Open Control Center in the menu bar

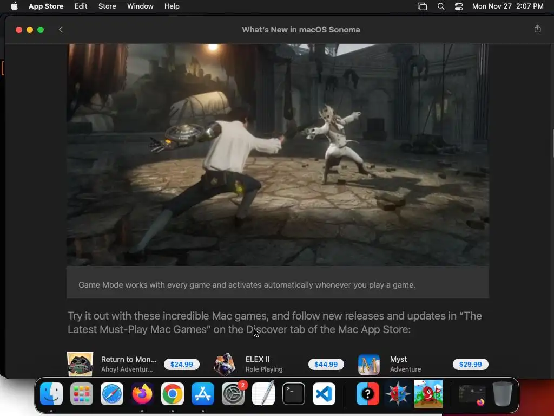(459, 6)
